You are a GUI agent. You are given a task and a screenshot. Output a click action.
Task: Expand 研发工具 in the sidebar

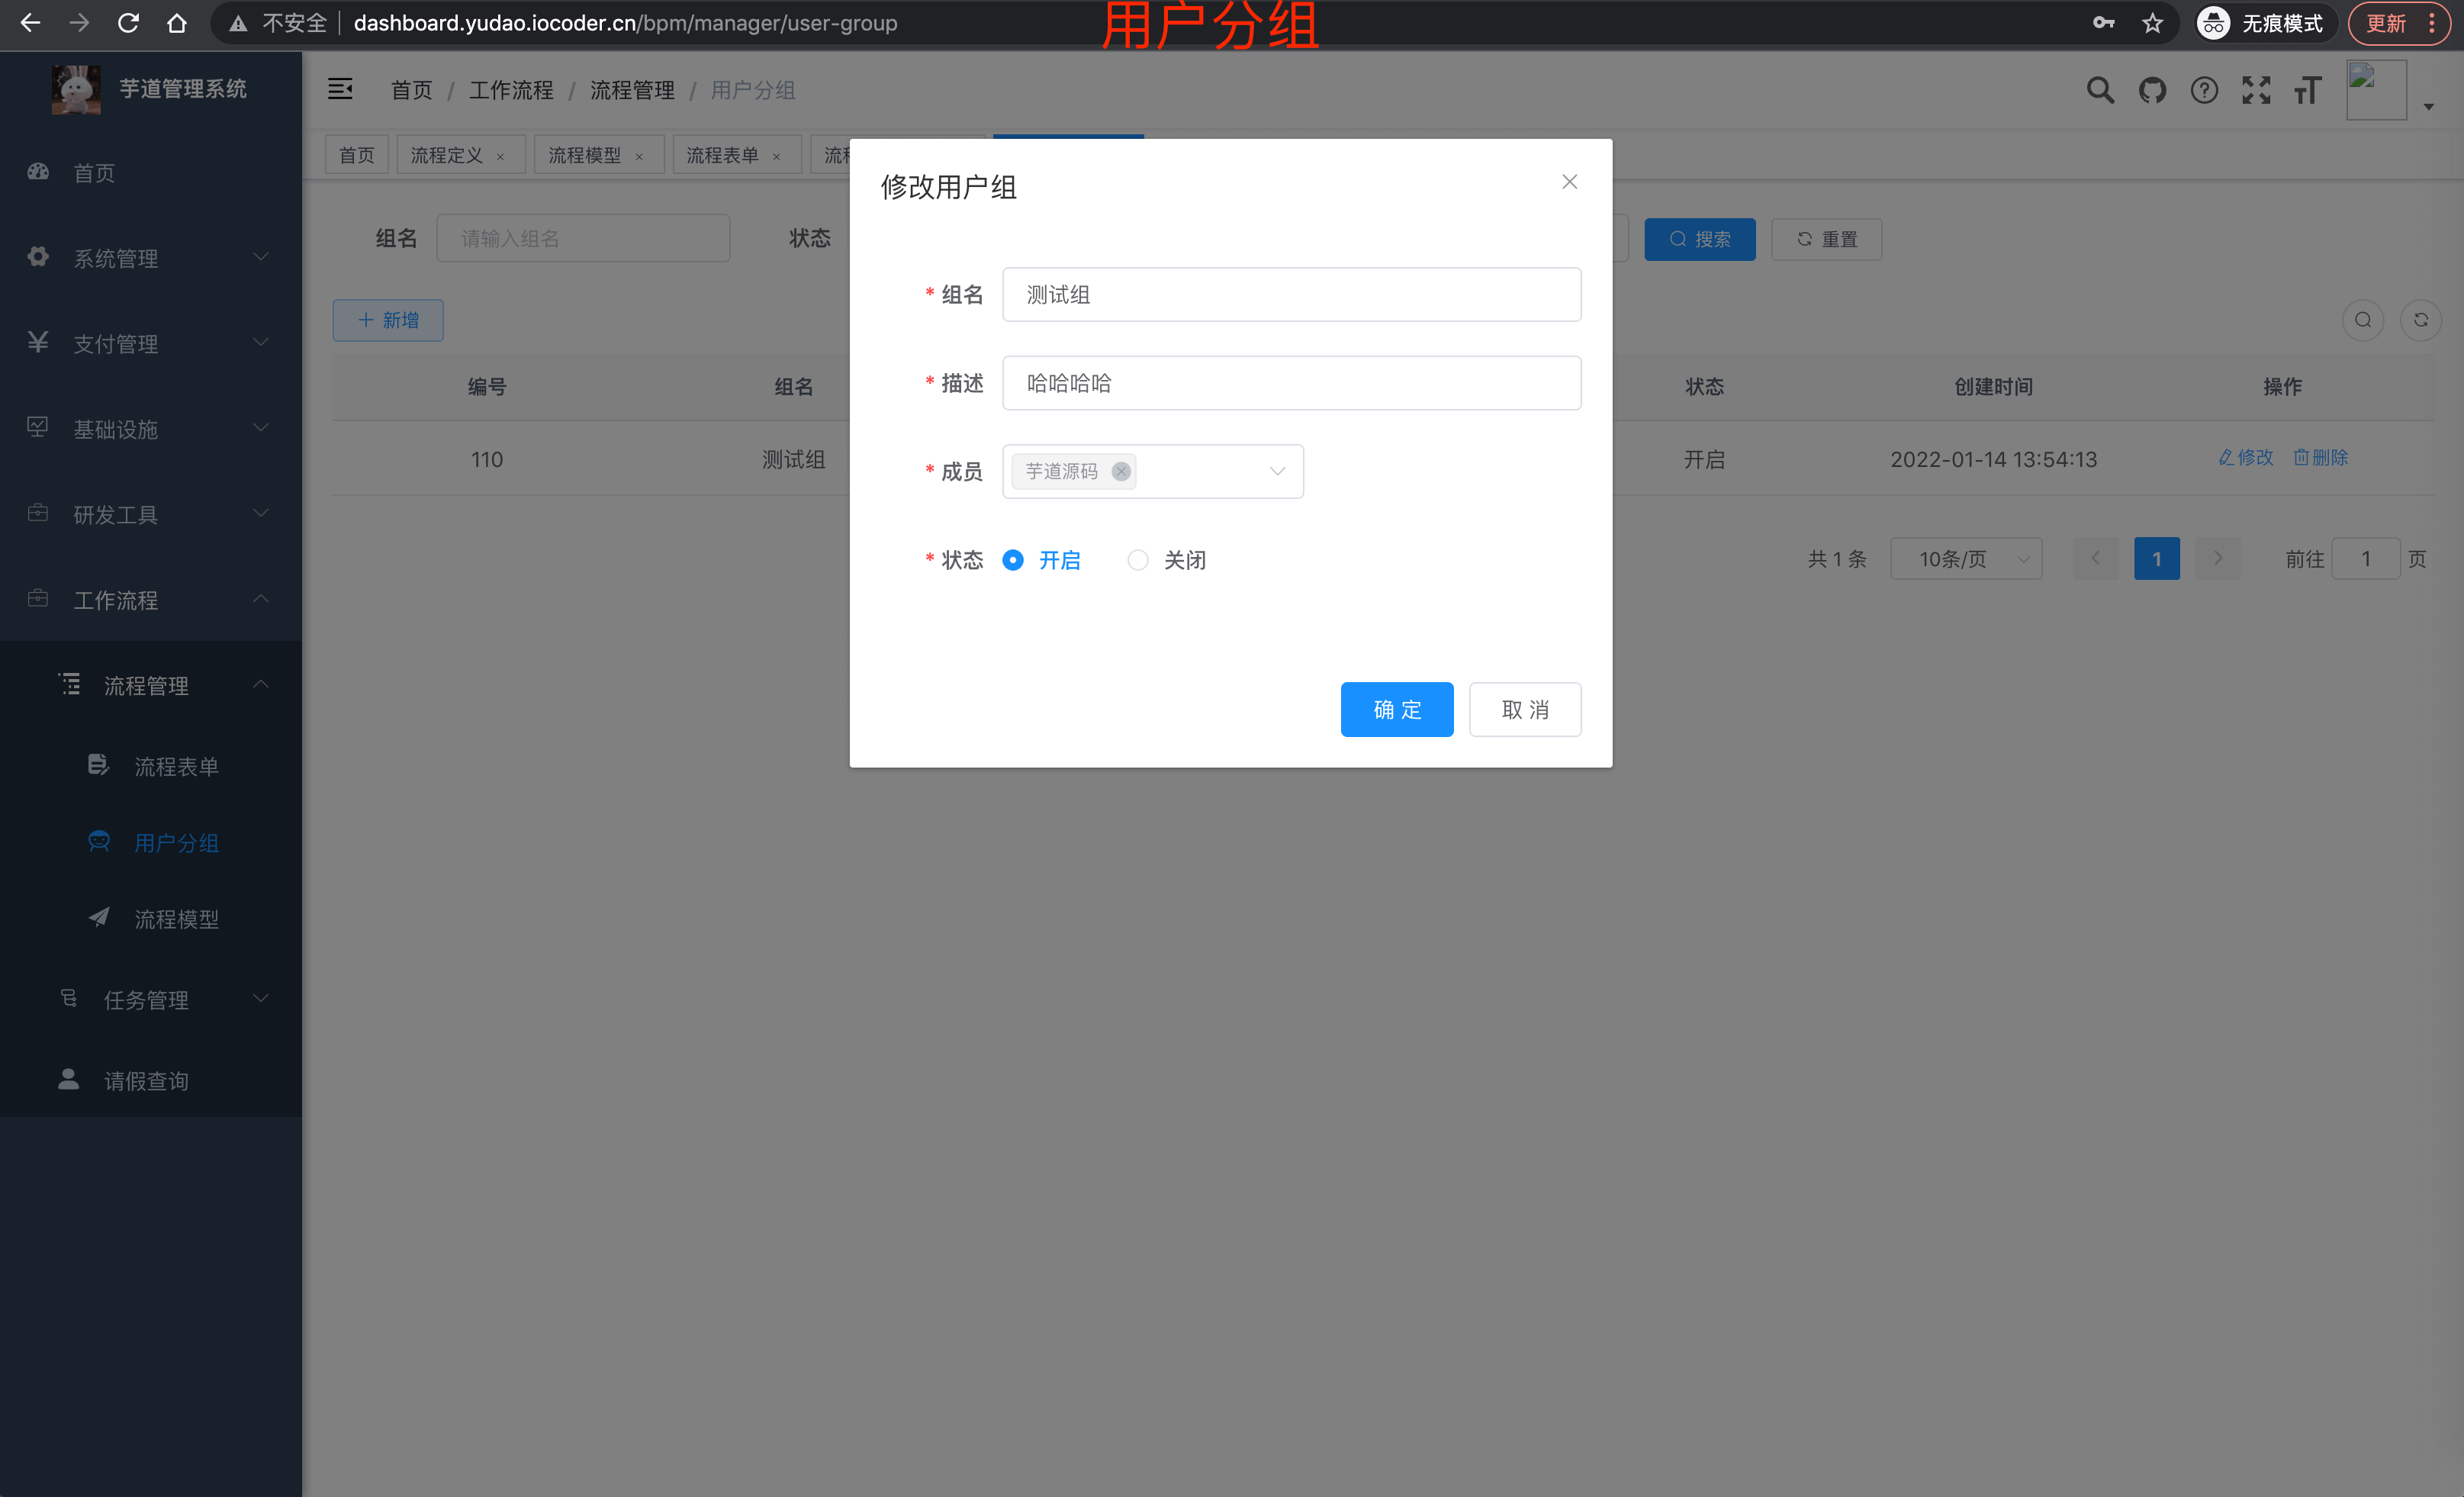[151, 514]
